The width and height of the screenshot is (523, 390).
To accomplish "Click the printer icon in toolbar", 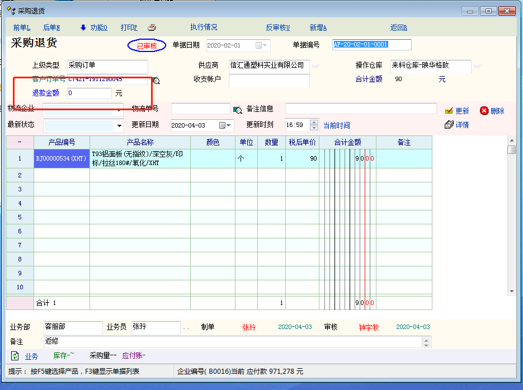I will (x=152, y=27).
